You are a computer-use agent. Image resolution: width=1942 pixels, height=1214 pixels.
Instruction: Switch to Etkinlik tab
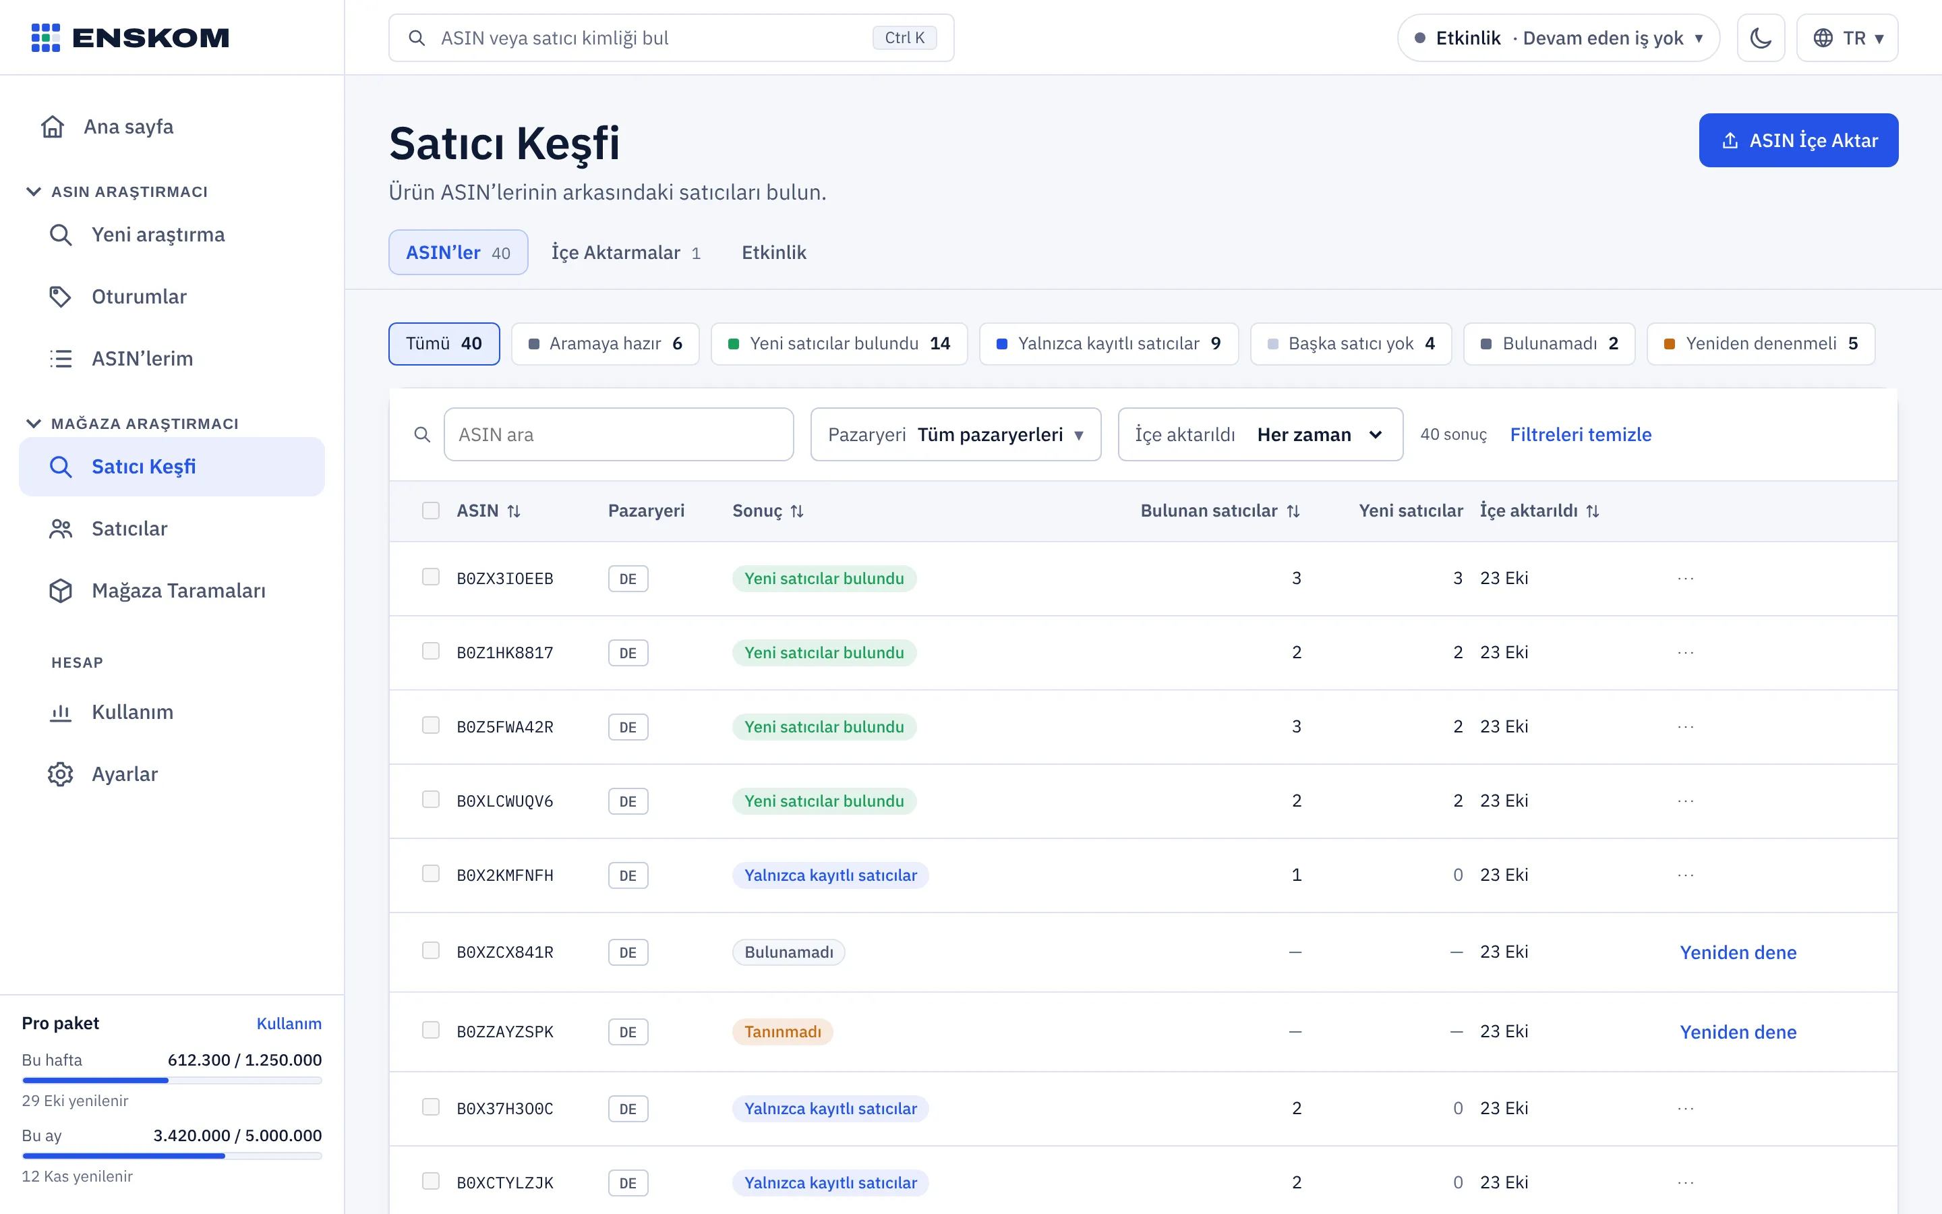(773, 252)
